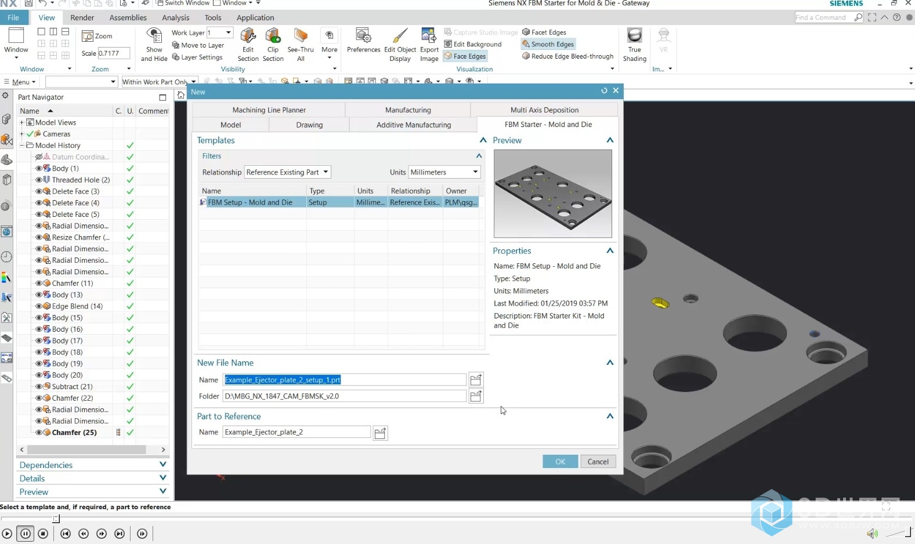
Task: Open the Relationship dropdown
Action: point(288,172)
